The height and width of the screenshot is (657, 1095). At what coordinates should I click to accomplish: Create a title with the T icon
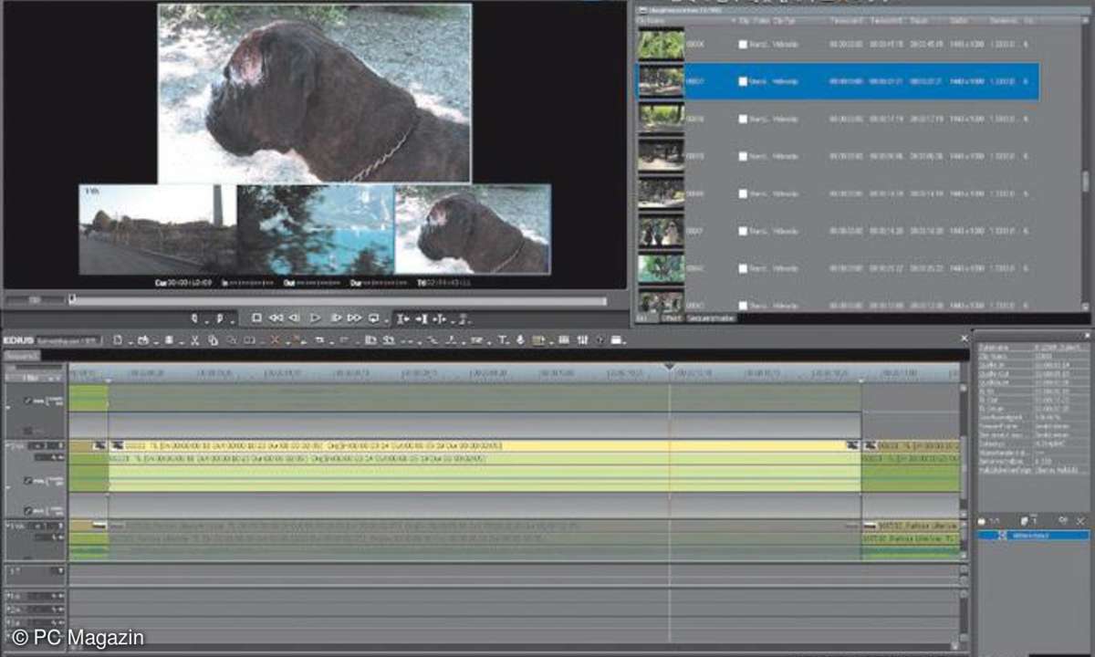tap(502, 340)
